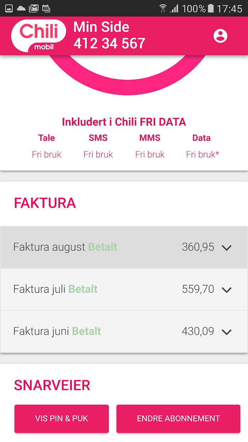Tap the Chili mobil logo
248x442 pixels.
[39, 36]
